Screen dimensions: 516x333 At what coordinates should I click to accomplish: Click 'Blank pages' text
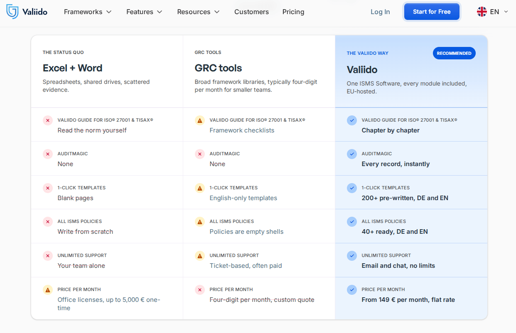tap(75, 198)
